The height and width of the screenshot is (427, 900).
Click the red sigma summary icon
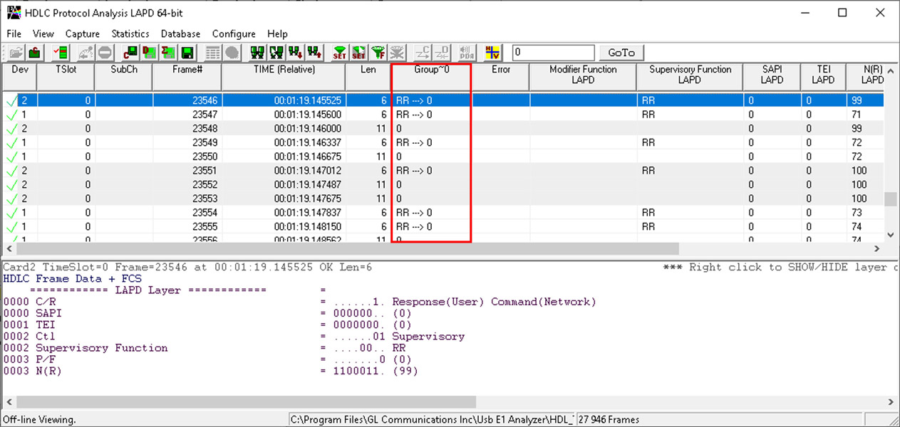point(168,53)
